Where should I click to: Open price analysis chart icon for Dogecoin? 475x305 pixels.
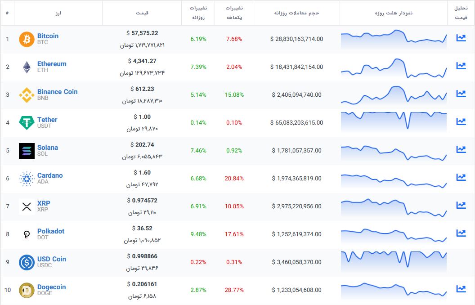point(461,289)
